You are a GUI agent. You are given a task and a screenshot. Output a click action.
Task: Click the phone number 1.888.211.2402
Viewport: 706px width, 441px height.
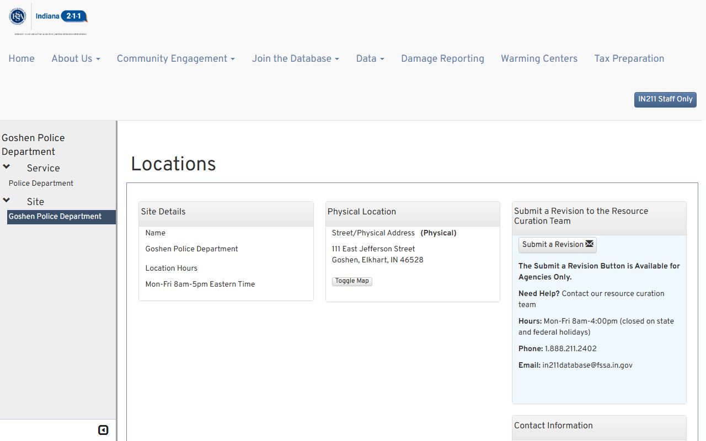(570, 349)
